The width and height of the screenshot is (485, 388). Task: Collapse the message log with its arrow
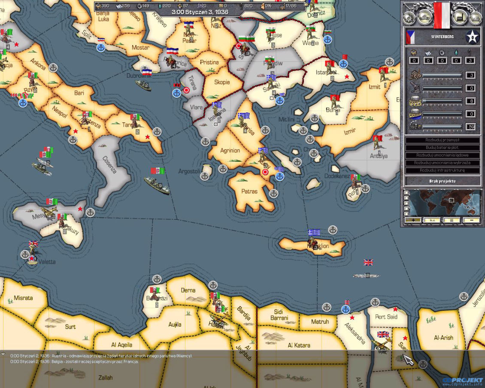click(x=3, y=354)
